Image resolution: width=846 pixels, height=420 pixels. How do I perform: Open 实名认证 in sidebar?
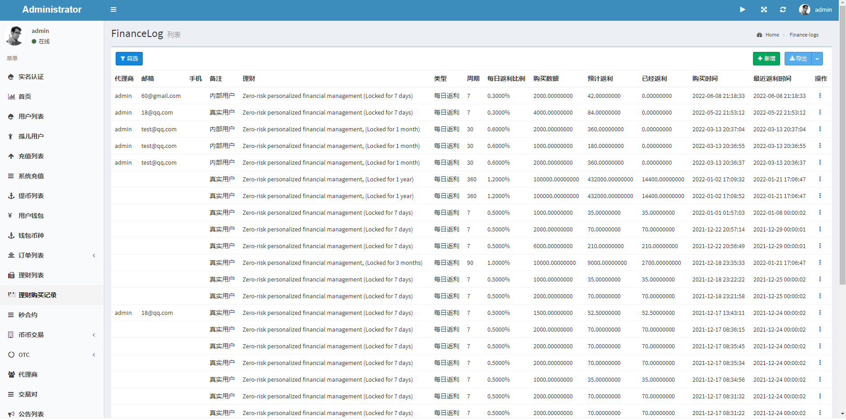pyautogui.click(x=31, y=77)
